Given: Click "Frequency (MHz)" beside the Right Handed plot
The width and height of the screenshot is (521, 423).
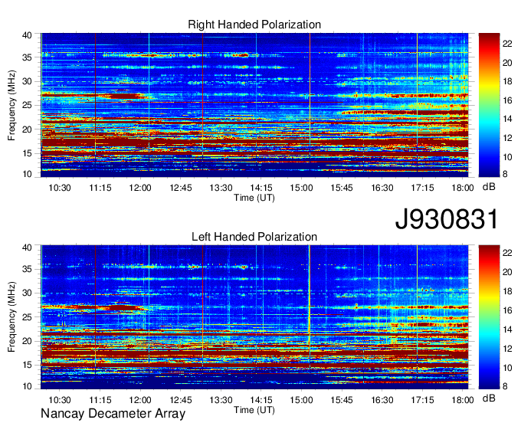Looking at the screenshot, I should 11,105.
